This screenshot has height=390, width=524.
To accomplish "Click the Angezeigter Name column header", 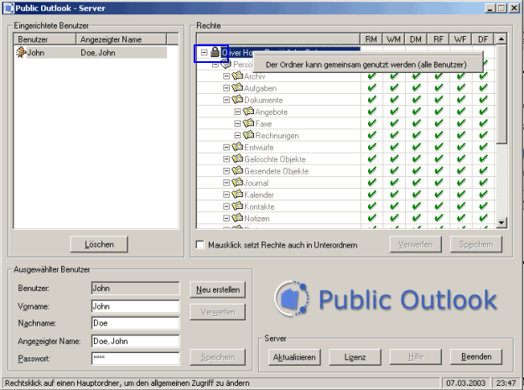I will pos(121,39).
